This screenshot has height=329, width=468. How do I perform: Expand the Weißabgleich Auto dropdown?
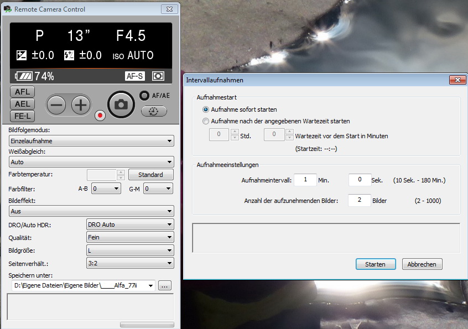pos(92,162)
